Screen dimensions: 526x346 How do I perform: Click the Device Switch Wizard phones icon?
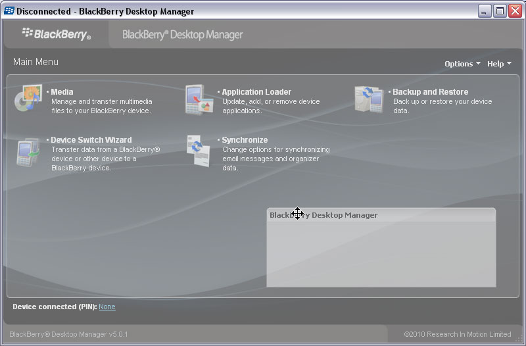tap(28, 152)
